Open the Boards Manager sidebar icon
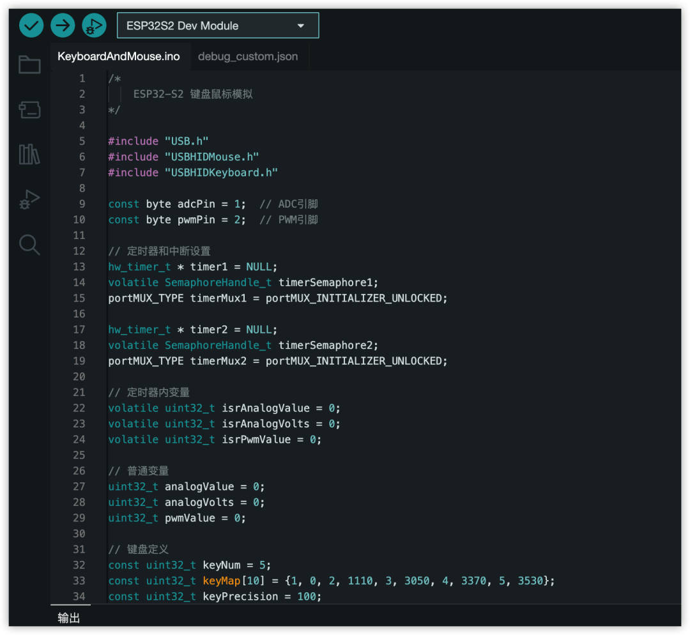 pyautogui.click(x=29, y=110)
